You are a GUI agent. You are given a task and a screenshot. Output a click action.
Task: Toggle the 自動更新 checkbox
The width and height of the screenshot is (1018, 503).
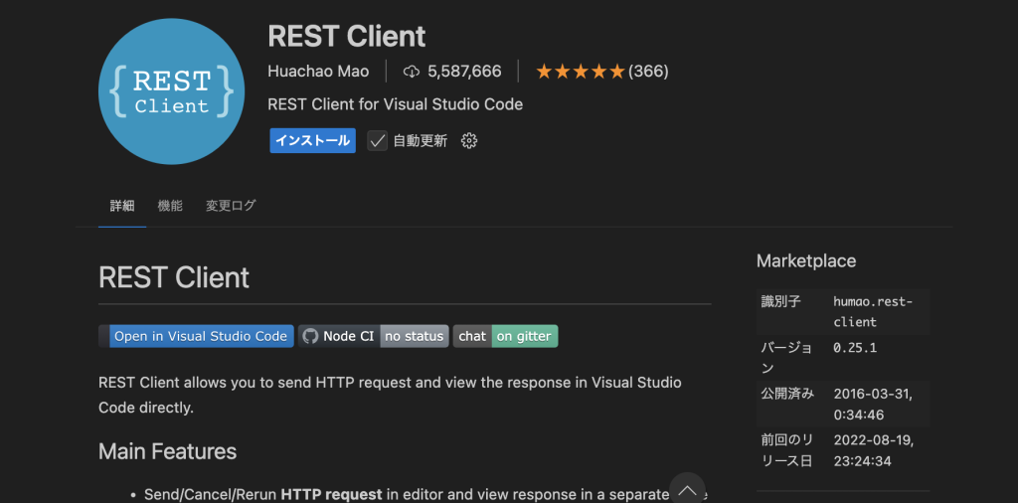pyautogui.click(x=378, y=141)
